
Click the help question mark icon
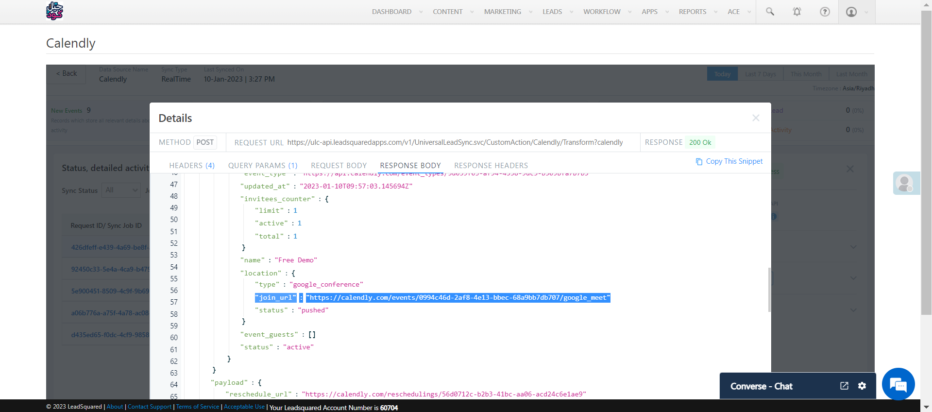click(825, 12)
